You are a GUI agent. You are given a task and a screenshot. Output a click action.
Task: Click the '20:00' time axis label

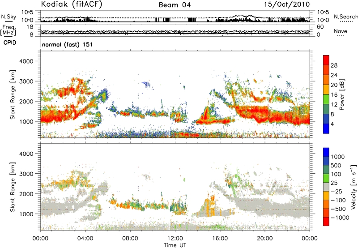tap(264, 239)
